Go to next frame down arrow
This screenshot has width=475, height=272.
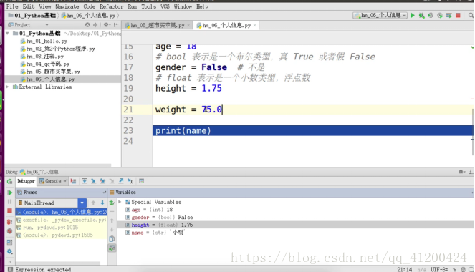tap(102, 203)
